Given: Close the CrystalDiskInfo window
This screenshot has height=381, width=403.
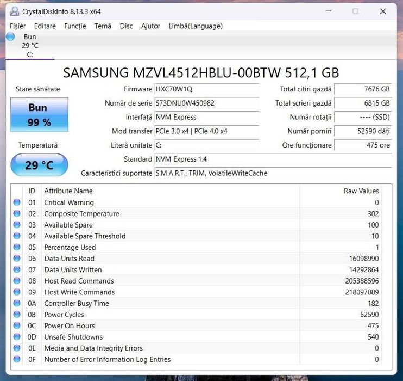Looking at the screenshot, I should (383, 11).
